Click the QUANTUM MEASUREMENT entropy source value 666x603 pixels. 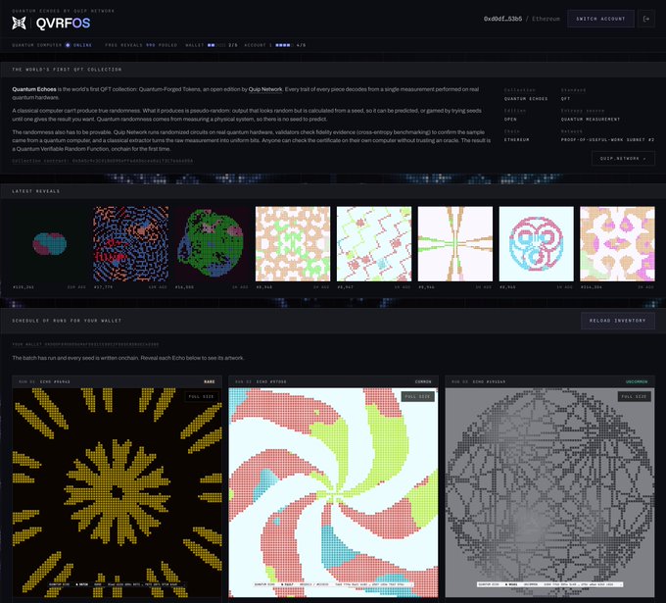pyautogui.click(x=590, y=119)
